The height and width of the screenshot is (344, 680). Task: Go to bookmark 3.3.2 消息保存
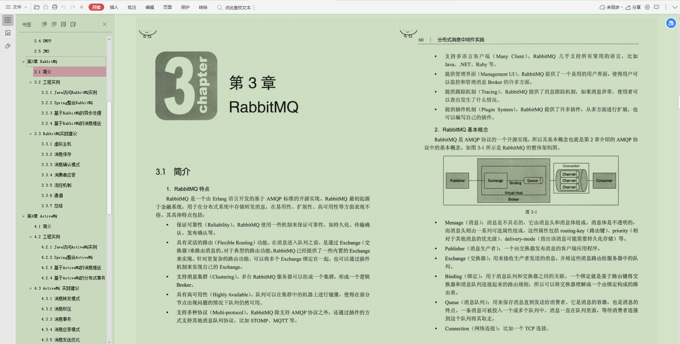coord(56,154)
